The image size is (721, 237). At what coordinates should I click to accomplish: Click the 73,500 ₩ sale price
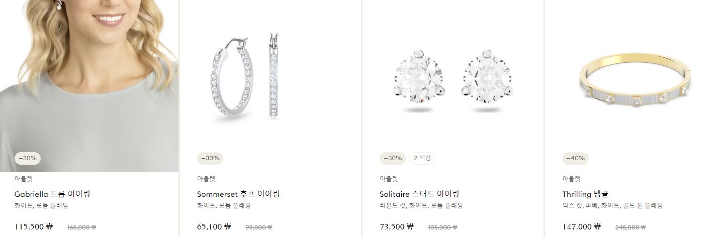point(396,226)
